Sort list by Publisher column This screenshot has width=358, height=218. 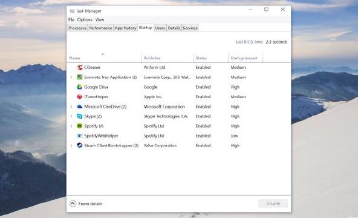168,58
